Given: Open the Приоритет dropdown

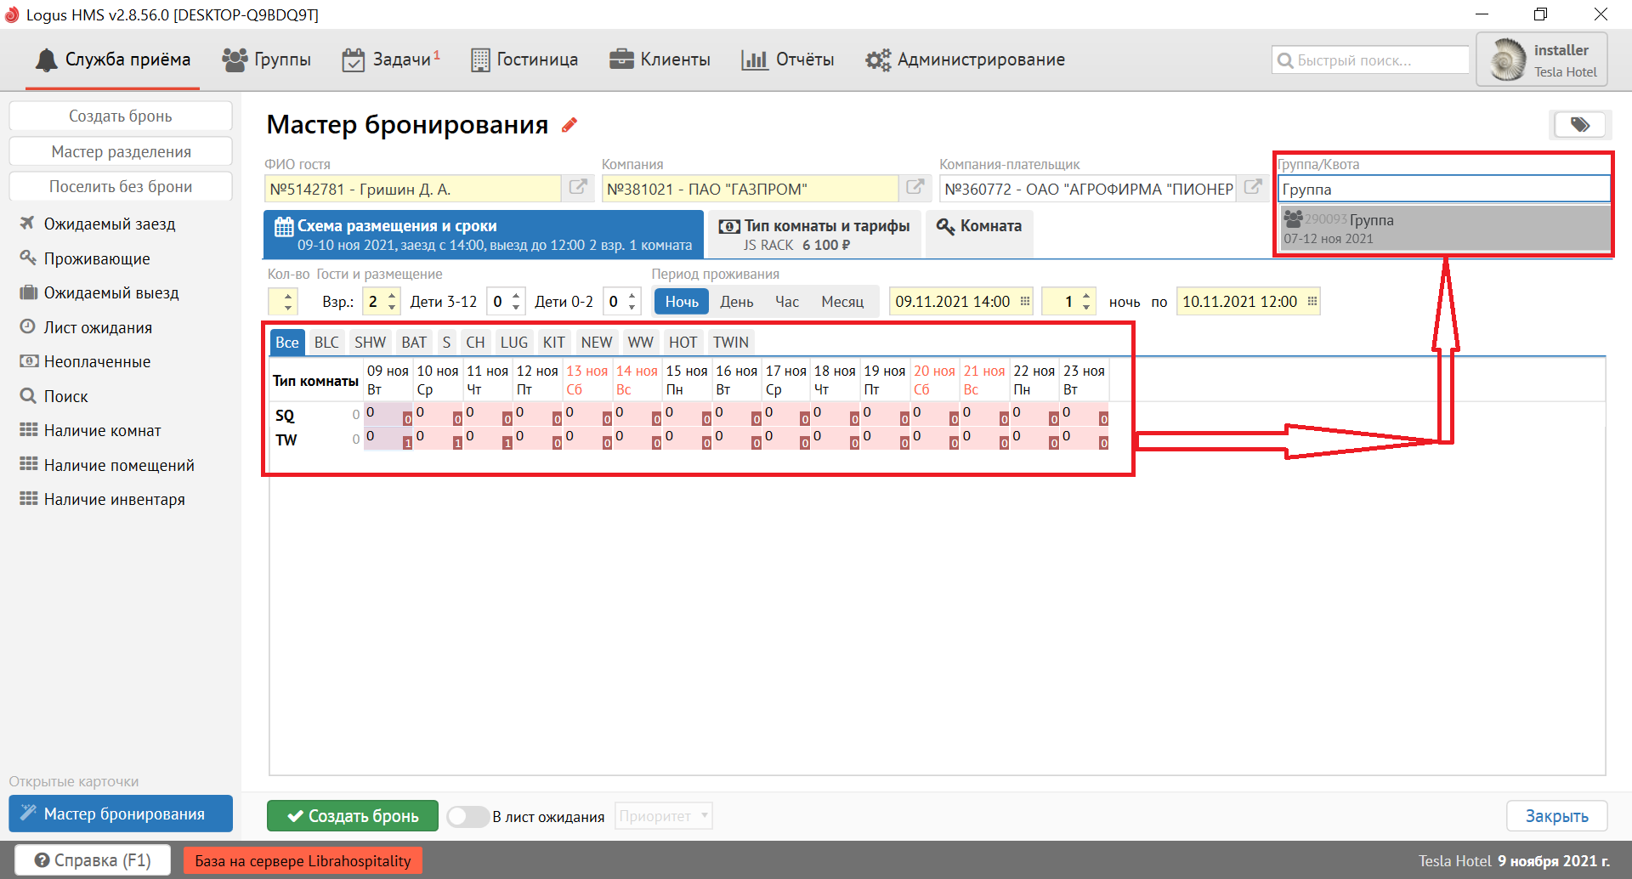Looking at the screenshot, I should coord(663,817).
